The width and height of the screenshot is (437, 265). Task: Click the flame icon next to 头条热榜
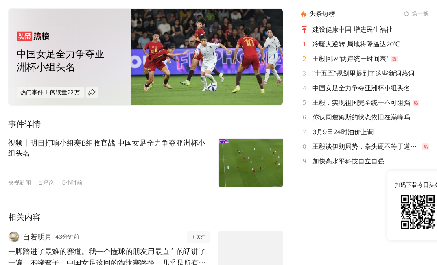(x=304, y=14)
